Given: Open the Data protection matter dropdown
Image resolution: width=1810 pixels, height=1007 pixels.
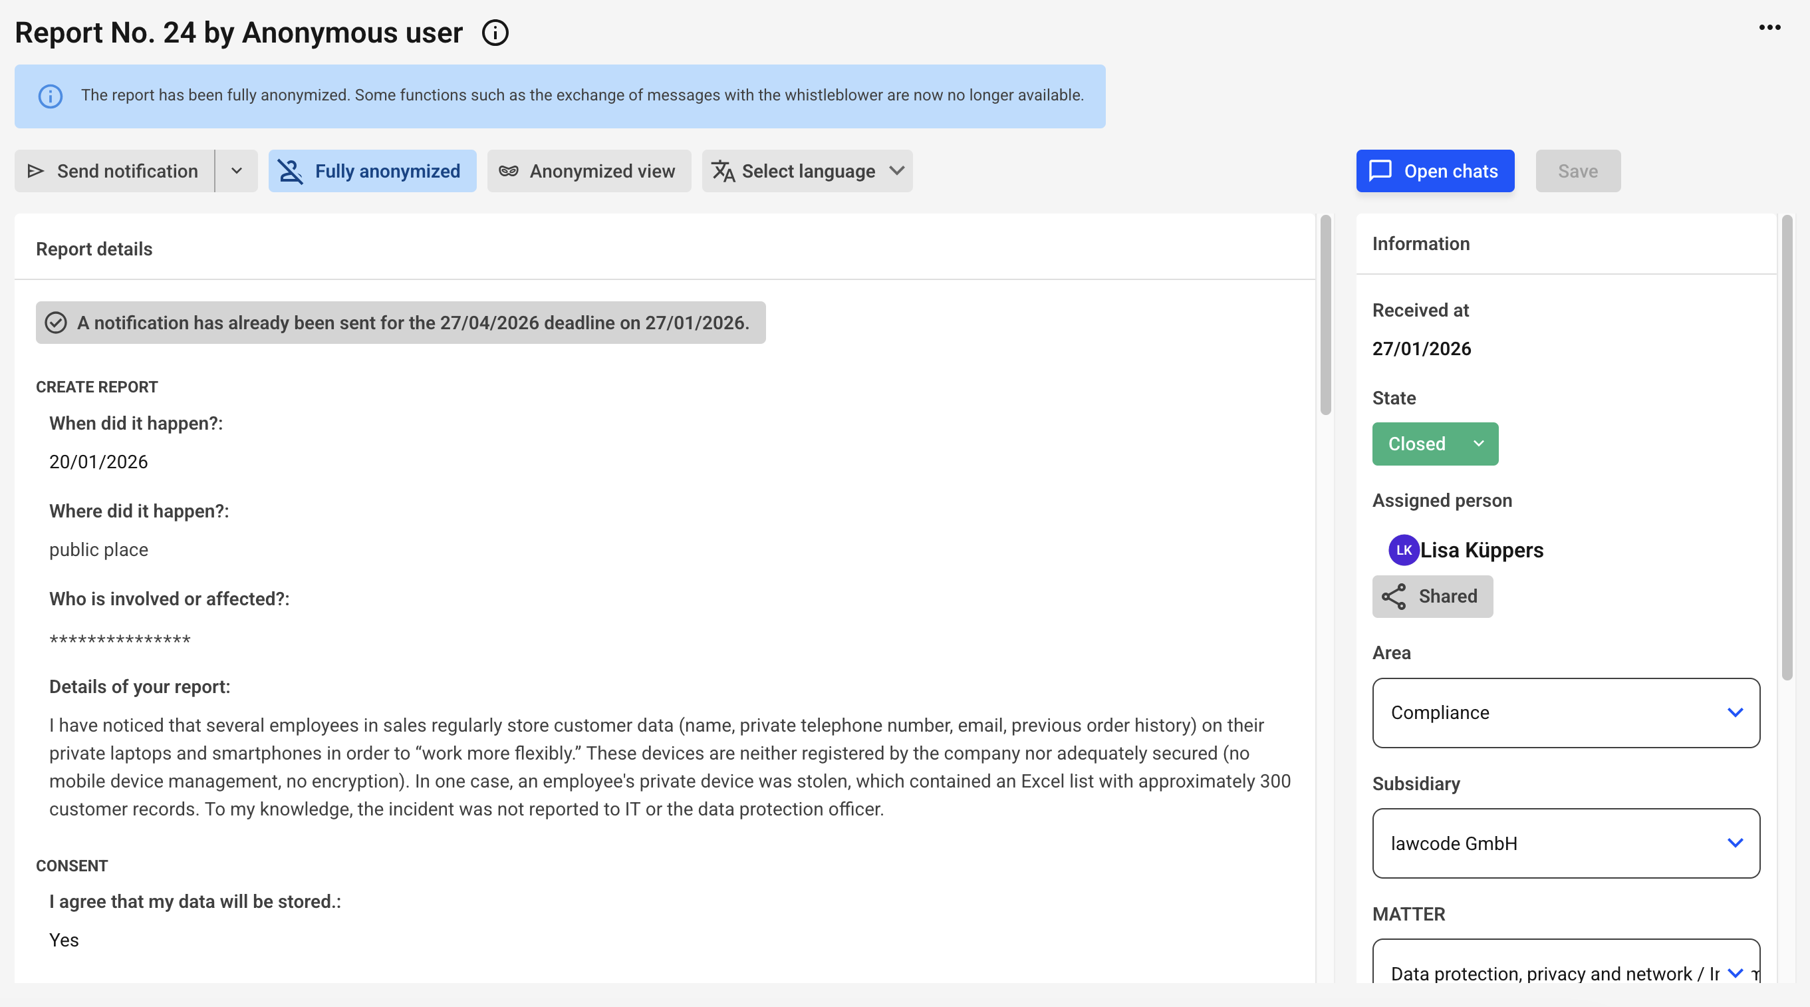Looking at the screenshot, I should tap(1565, 972).
